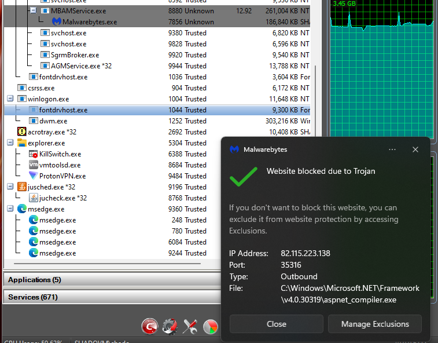Click 'Website blocked due to Trojan' heading
Viewport: 438px width, 343px height.
coord(321,171)
